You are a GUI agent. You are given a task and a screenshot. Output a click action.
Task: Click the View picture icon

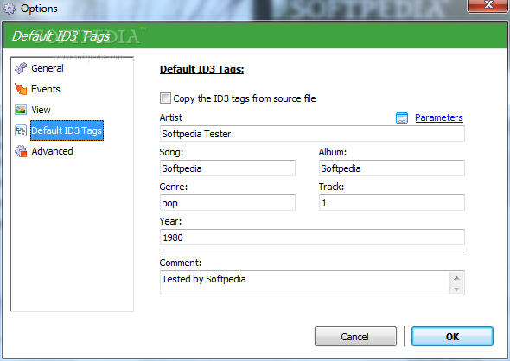(21, 110)
